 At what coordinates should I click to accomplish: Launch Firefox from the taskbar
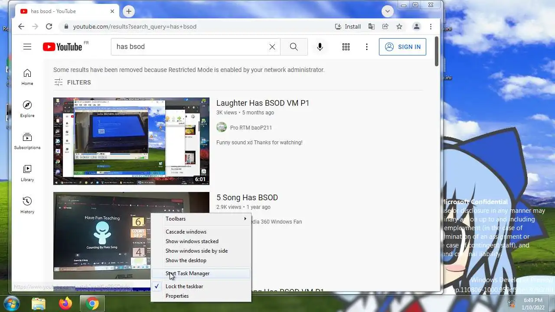point(65,303)
